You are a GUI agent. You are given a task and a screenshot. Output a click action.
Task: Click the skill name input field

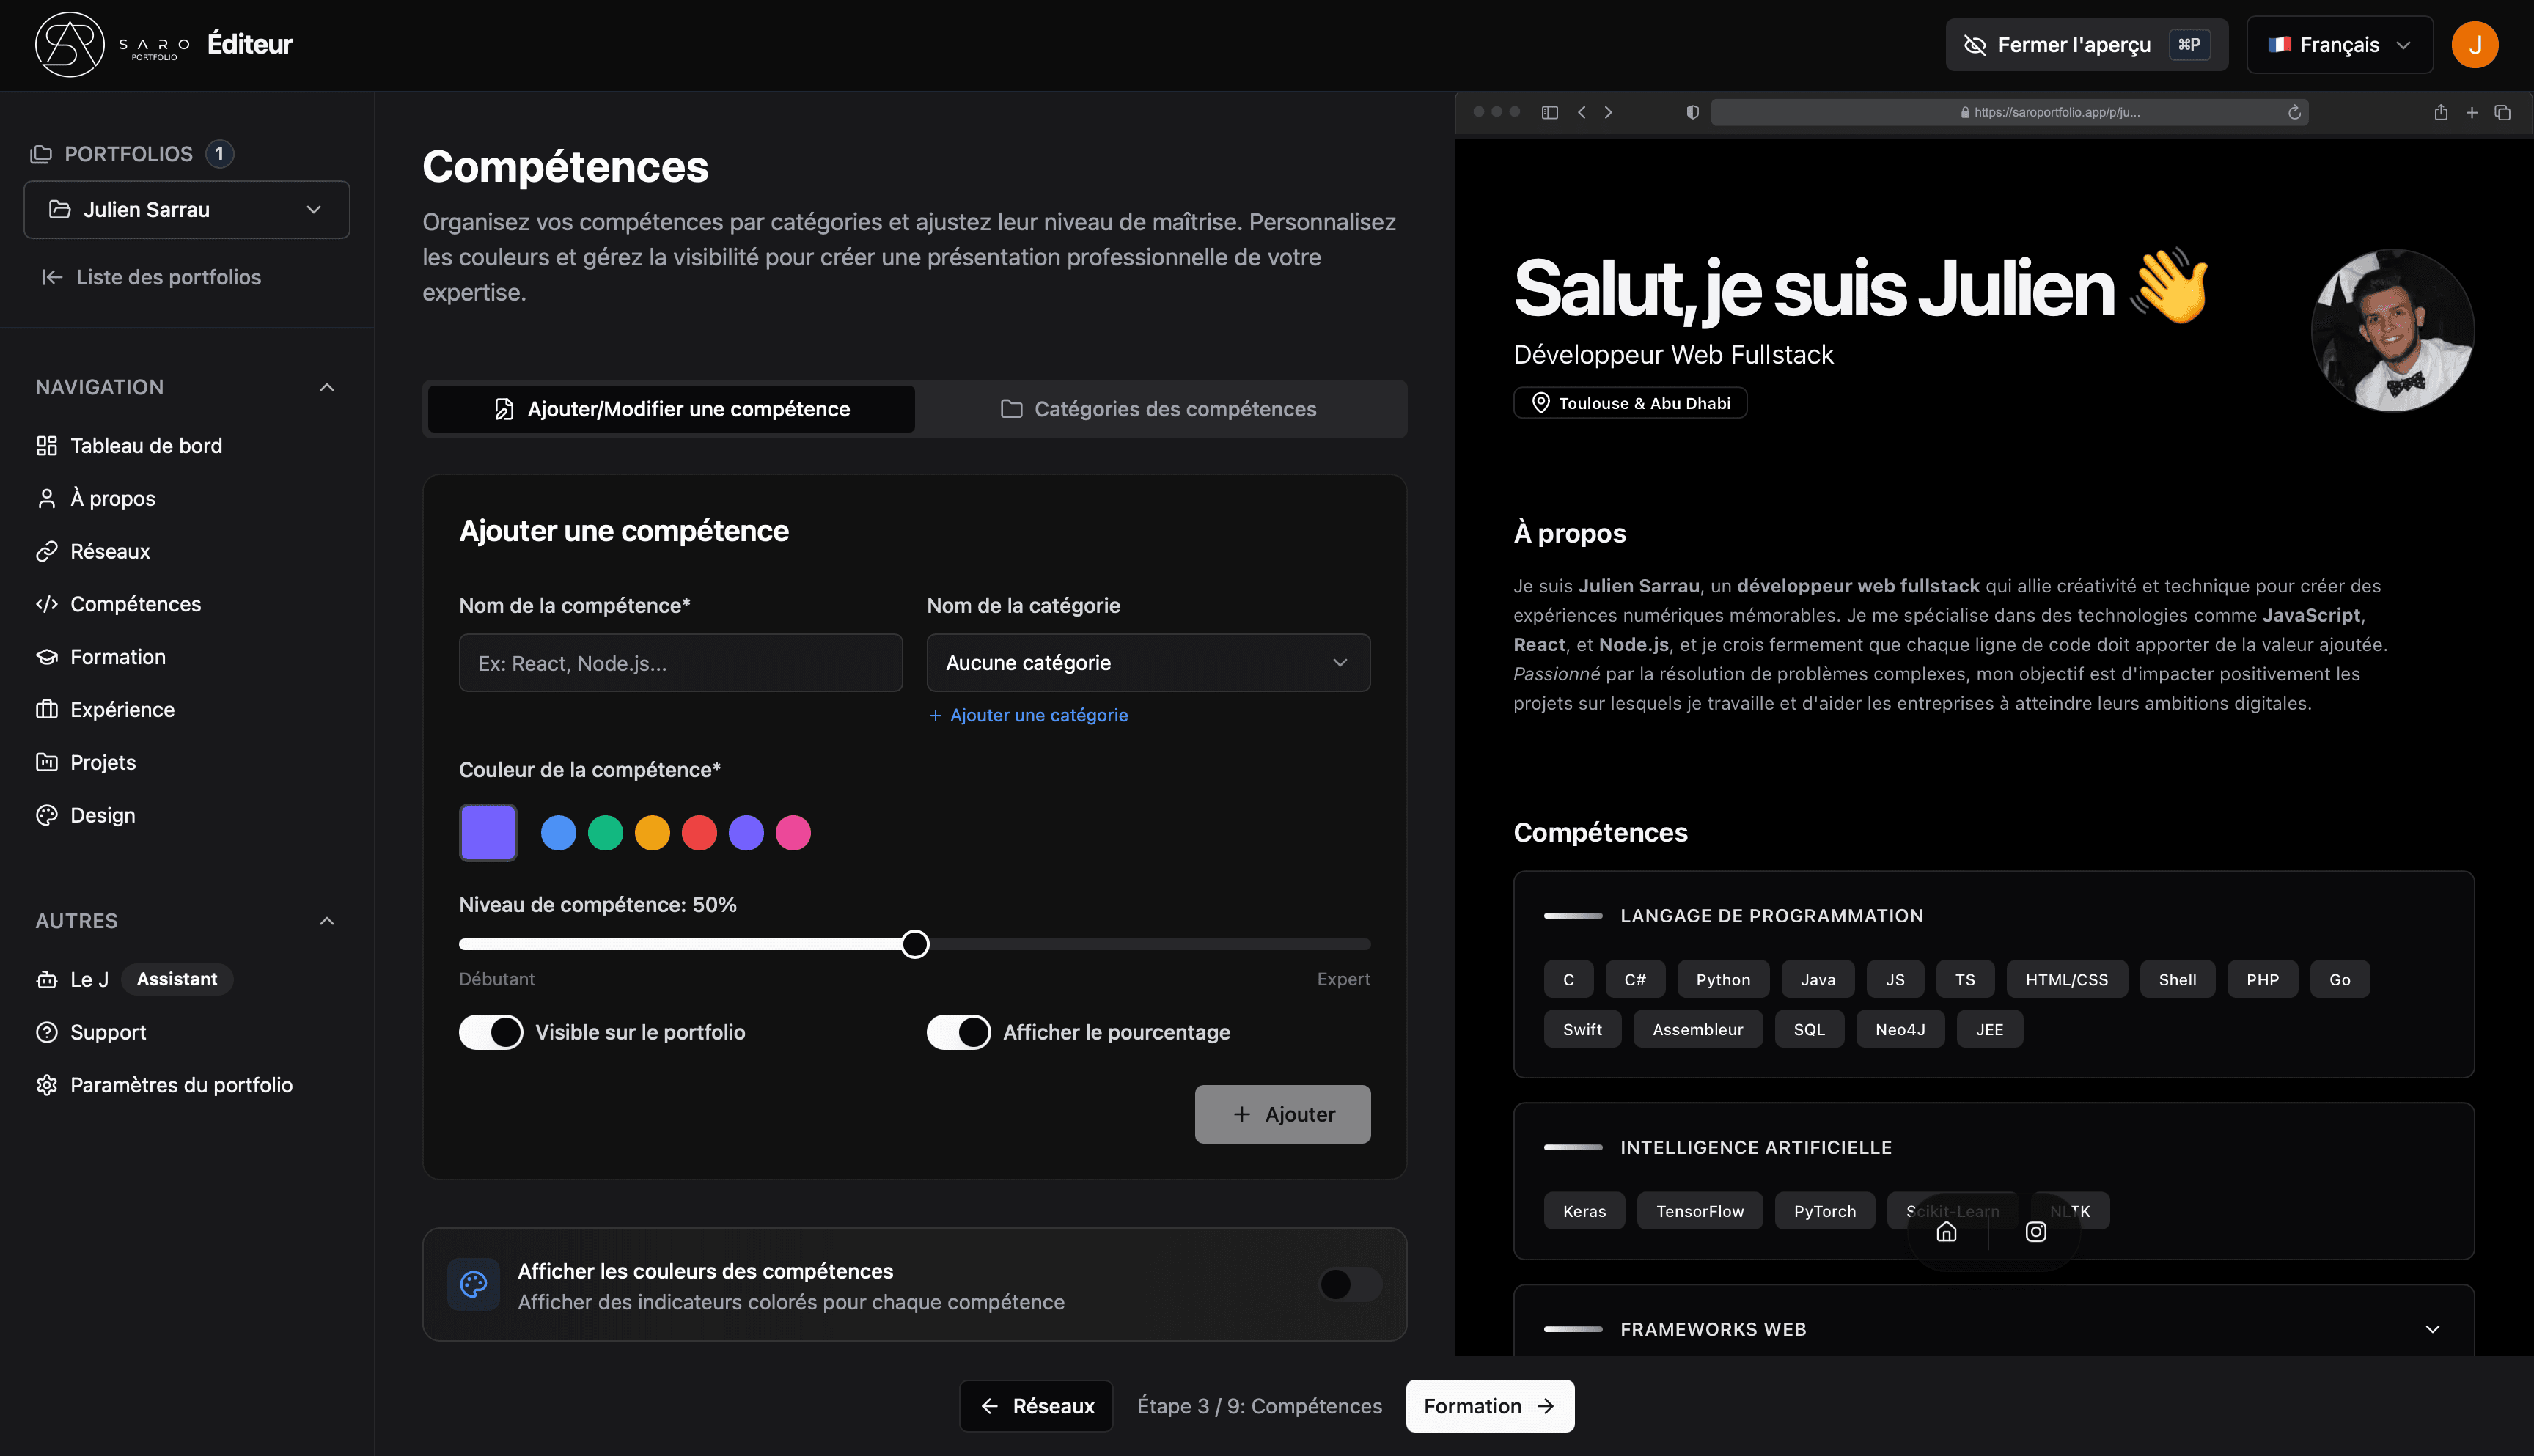coord(680,662)
